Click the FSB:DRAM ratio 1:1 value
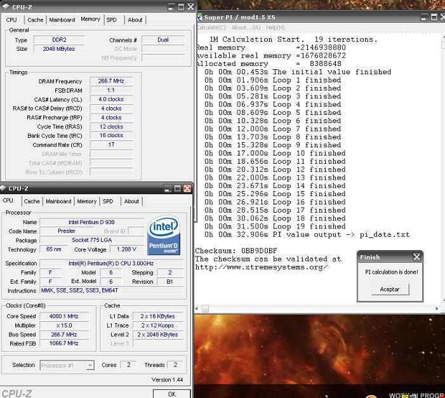 [x=111, y=90]
